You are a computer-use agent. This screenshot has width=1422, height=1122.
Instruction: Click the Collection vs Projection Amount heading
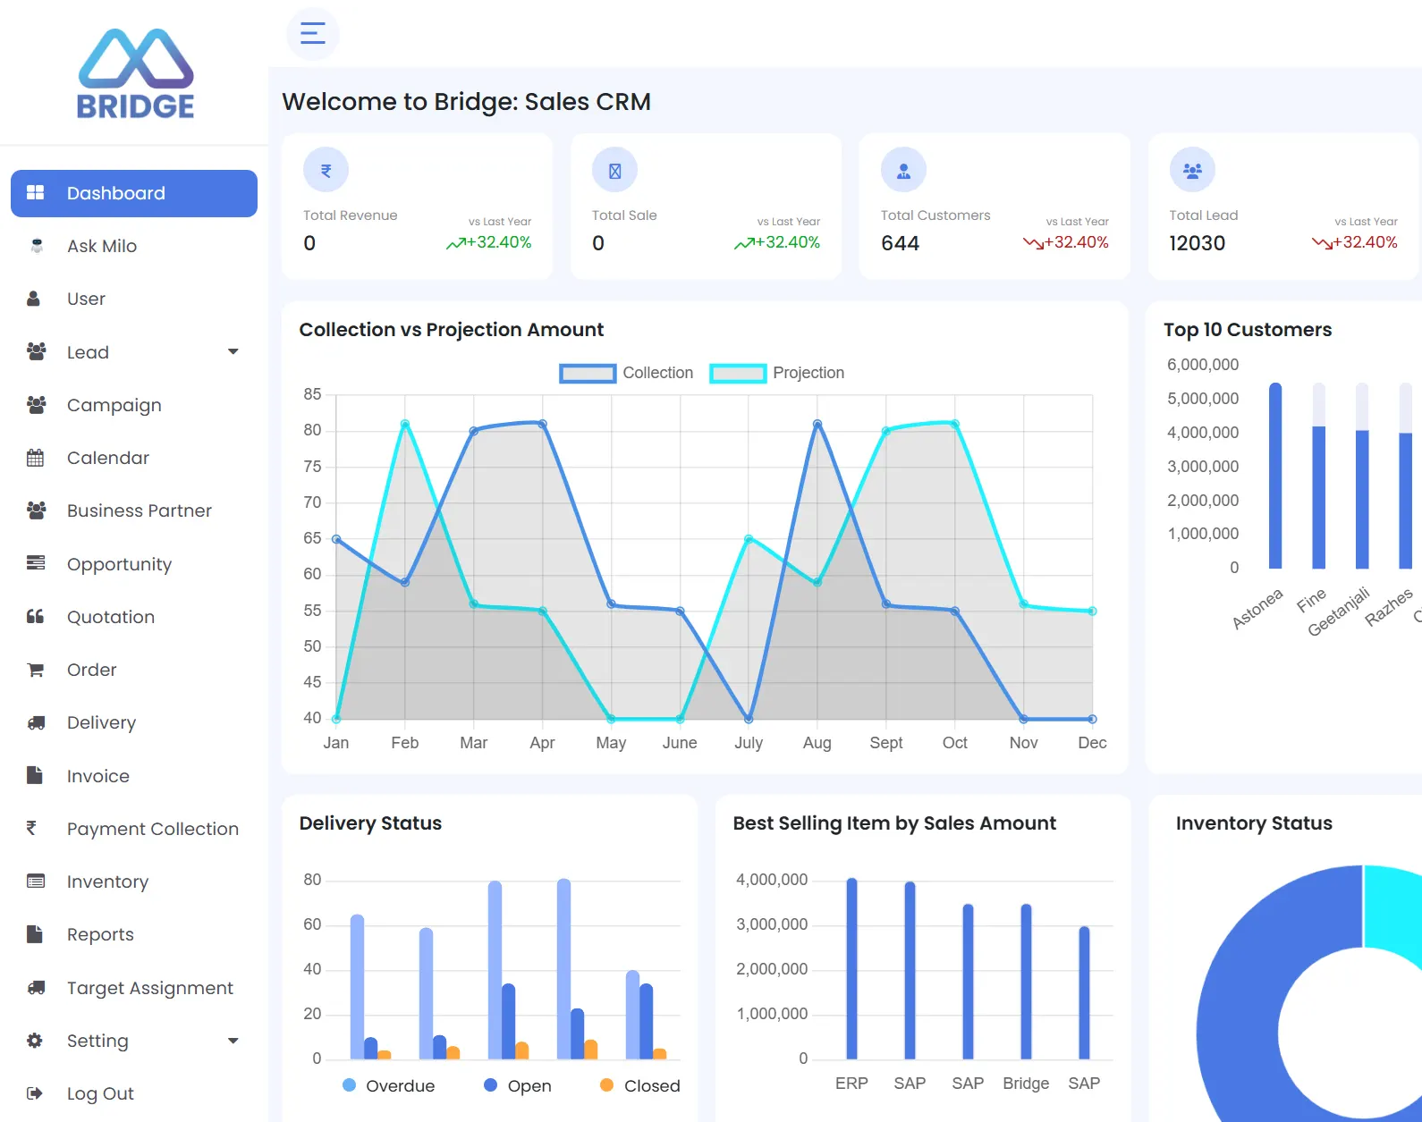click(452, 329)
